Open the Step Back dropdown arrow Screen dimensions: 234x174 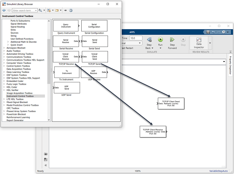coord(152,48)
